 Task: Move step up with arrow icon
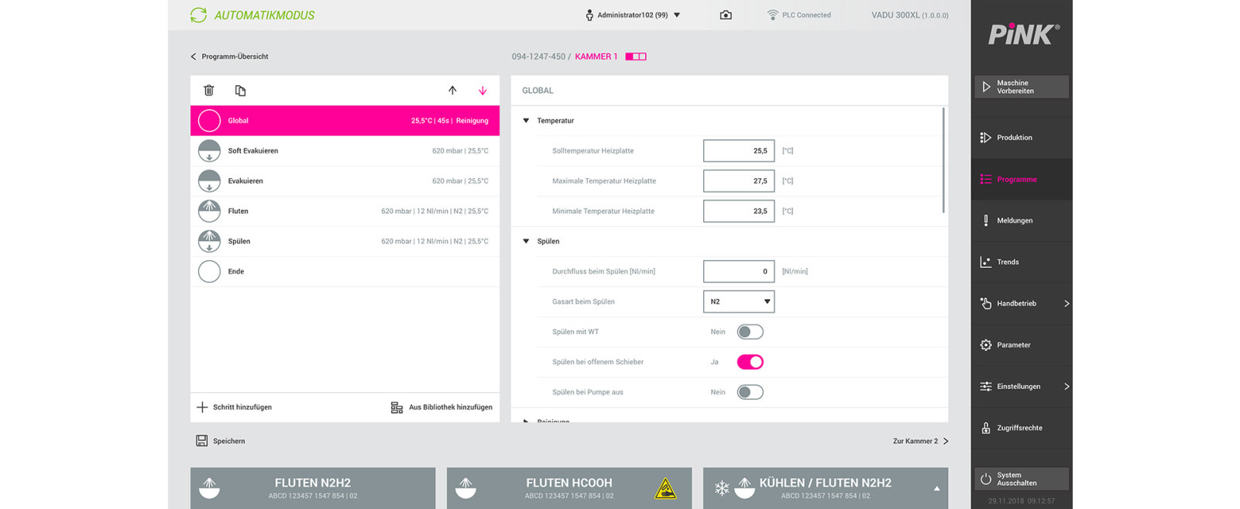pyautogui.click(x=452, y=91)
